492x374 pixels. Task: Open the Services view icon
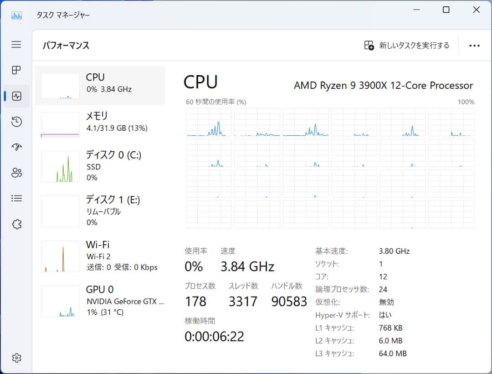16,224
